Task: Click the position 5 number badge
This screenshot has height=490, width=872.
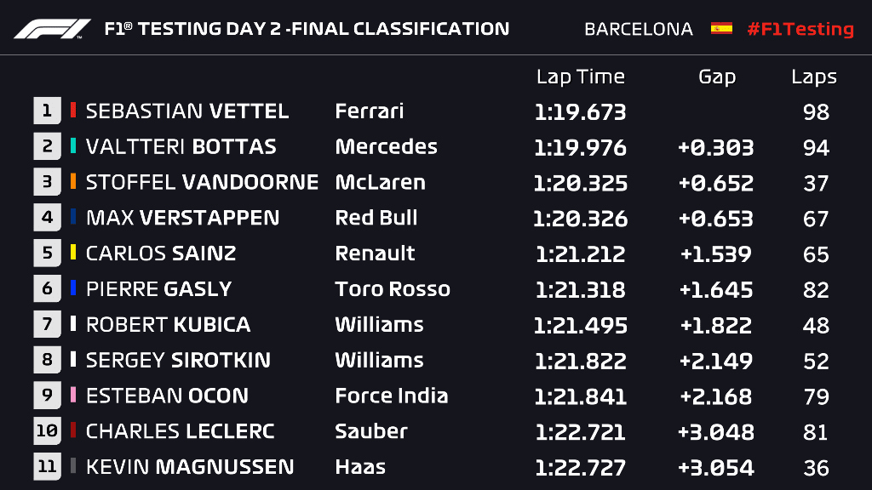Action: click(47, 254)
